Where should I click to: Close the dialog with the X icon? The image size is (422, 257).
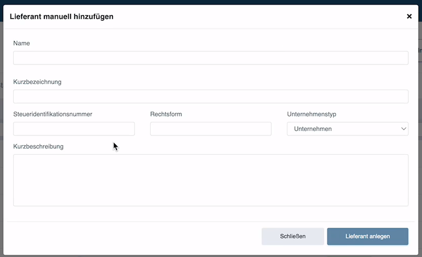tap(409, 17)
